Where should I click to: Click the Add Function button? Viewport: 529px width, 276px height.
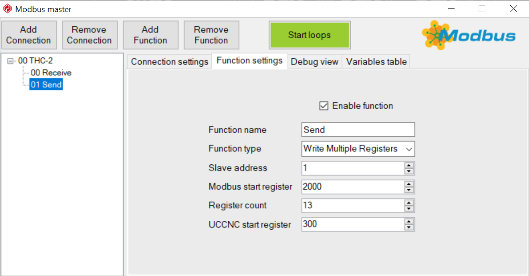point(151,35)
